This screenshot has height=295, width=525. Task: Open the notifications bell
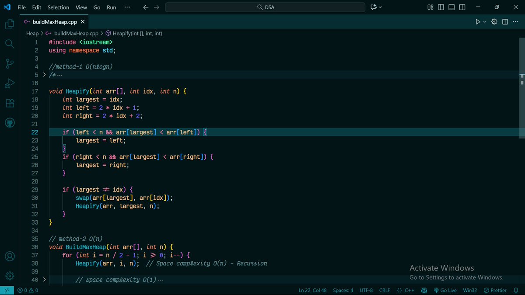click(x=517, y=290)
